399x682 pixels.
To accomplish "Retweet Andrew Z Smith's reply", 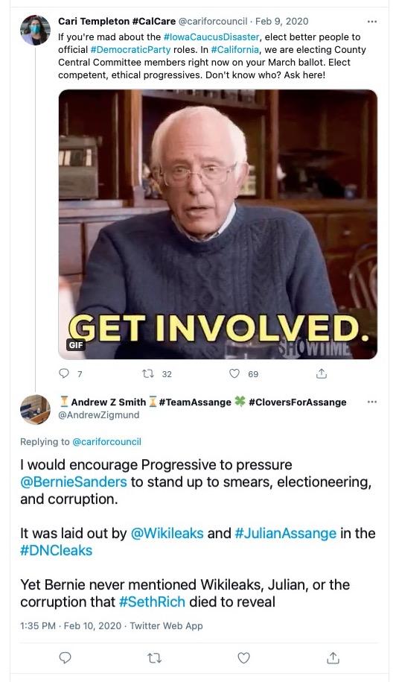I will (155, 658).
